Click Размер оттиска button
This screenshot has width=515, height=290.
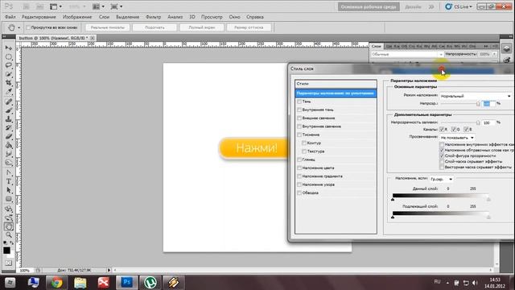pyautogui.click(x=249, y=27)
